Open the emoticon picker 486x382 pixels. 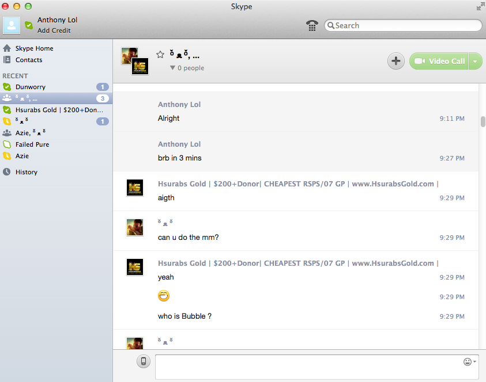pos(469,362)
